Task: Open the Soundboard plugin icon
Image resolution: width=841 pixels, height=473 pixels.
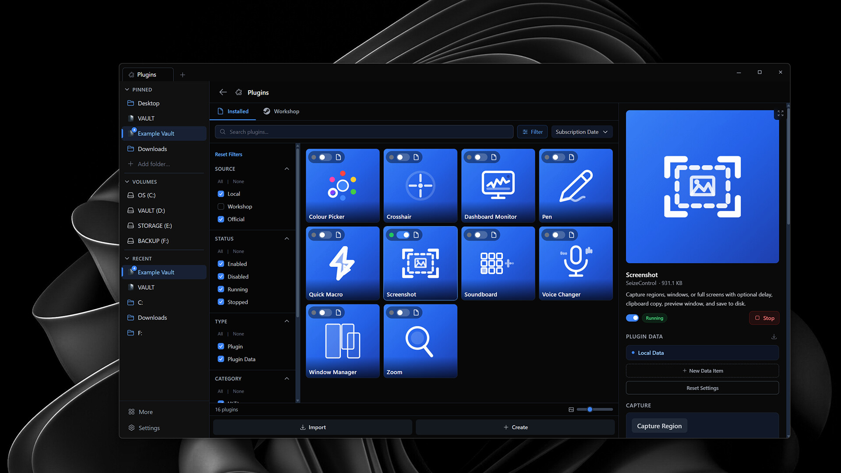Action: pos(497,263)
